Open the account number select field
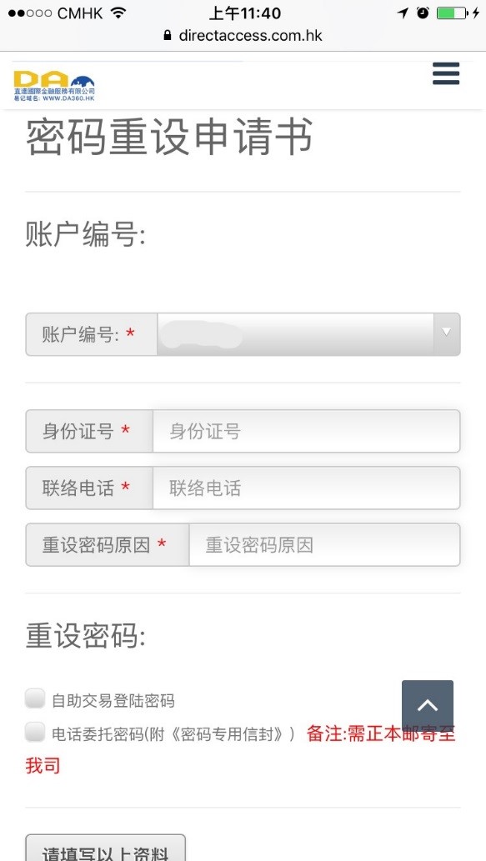The width and height of the screenshot is (486, 861). pos(308,334)
